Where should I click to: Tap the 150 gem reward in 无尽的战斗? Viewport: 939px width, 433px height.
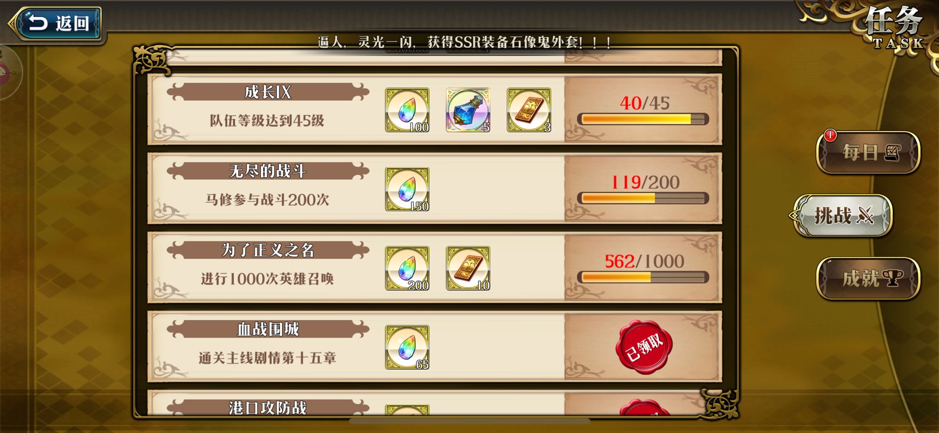407,189
